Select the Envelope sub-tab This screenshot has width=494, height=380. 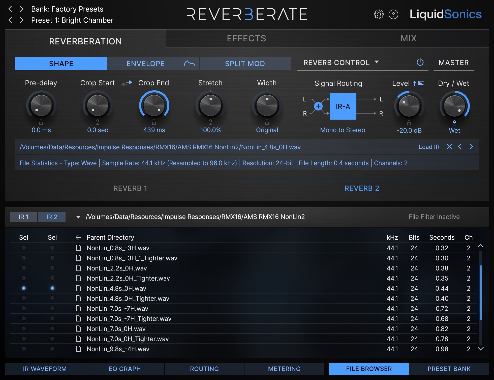[153, 64]
